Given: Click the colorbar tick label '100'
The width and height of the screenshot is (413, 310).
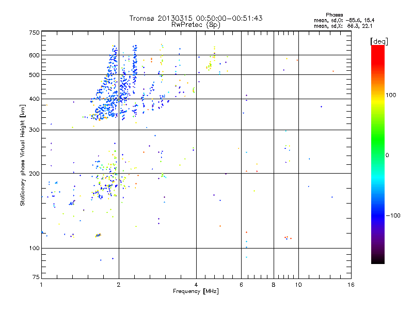Looking at the screenshot, I should [x=391, y=95].
